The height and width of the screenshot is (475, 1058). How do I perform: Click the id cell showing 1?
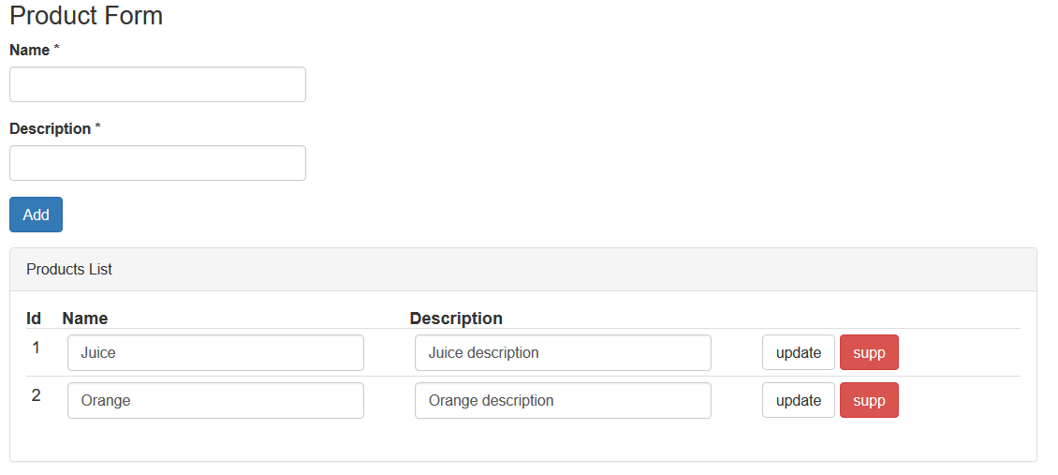(x=36, y=349)
